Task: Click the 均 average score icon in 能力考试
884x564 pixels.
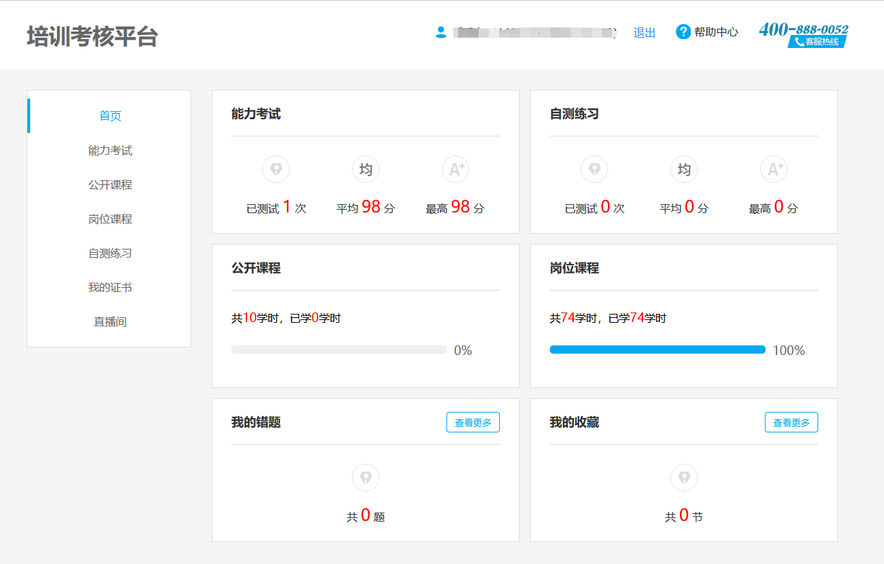Action: click(366, 169)
